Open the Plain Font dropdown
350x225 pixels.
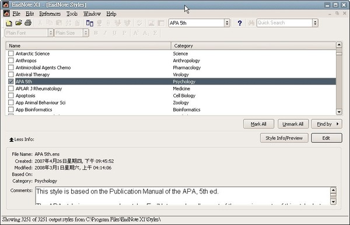pyautogui.click(x=51, y=33)
